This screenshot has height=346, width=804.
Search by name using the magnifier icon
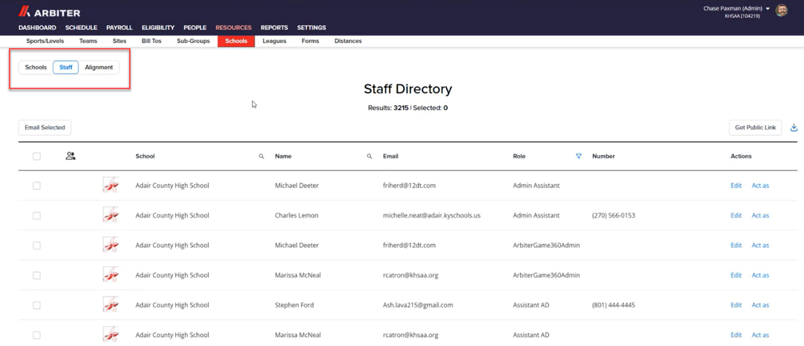click(369, 156)
